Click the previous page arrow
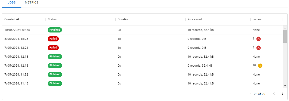The image size is (289, 101). click(274, 94)
